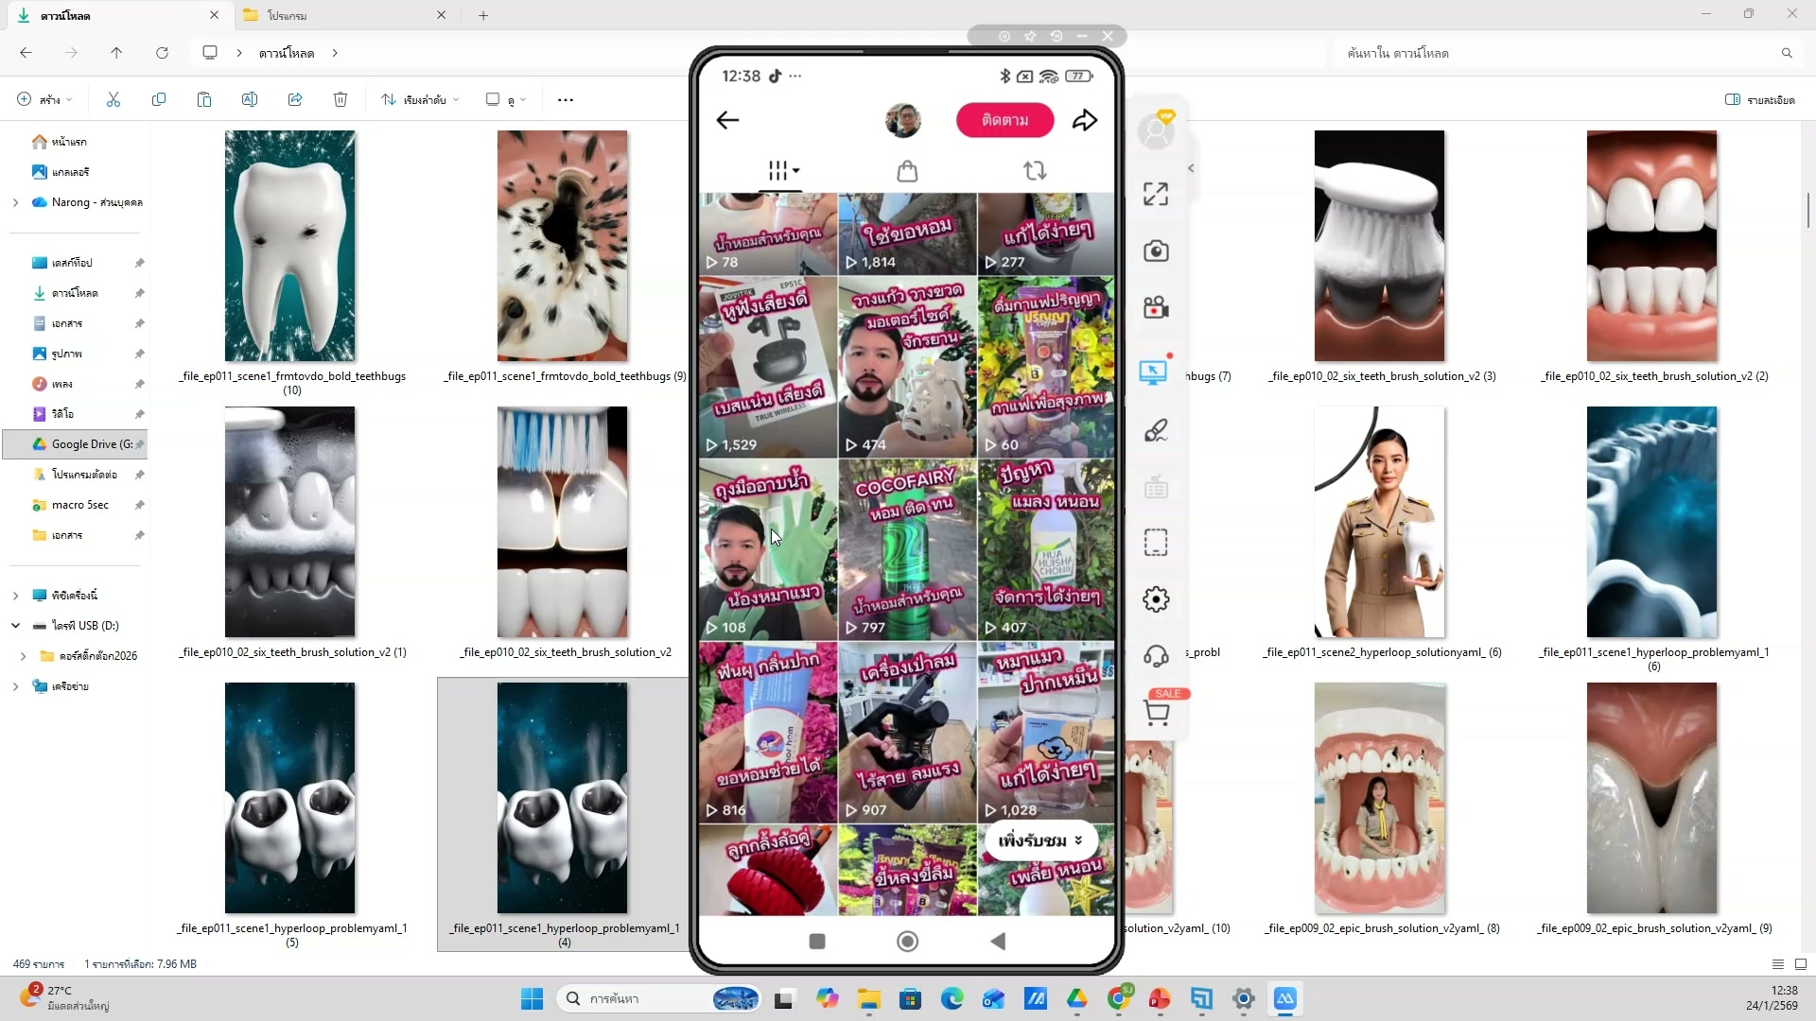Switch to large thumbnails view in status bar
1816x1021 pixels.
[1801, 964]
